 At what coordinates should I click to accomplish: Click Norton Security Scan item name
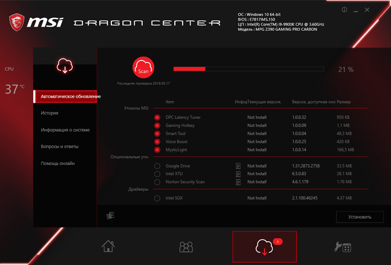pos(185,182)
